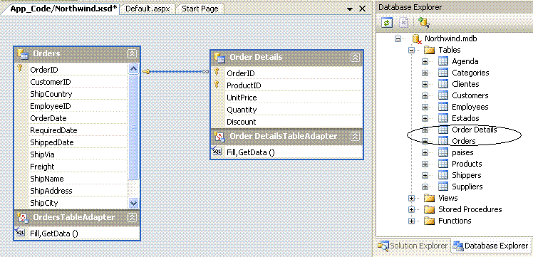The height and width of the screenshot is (257, 533).
Task: Click the key icon next to ProductID
Action: tap(216, 85)
